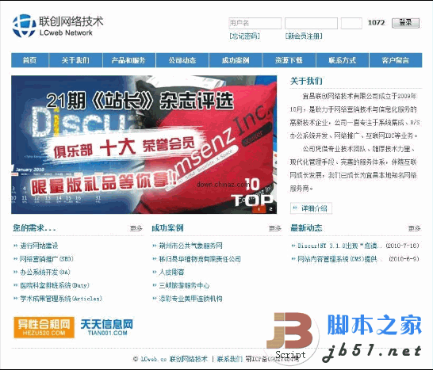The image size is (433, 370).
Task: Go to the 联系方式 navigation item
Action: pyautogui.click(x=342, y=60)
